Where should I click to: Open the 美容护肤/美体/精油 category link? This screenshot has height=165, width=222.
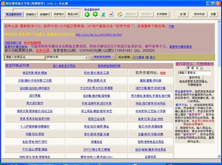[35, 73]
